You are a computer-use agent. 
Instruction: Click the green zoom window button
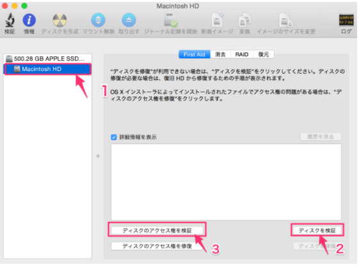[x=24, y=6]
